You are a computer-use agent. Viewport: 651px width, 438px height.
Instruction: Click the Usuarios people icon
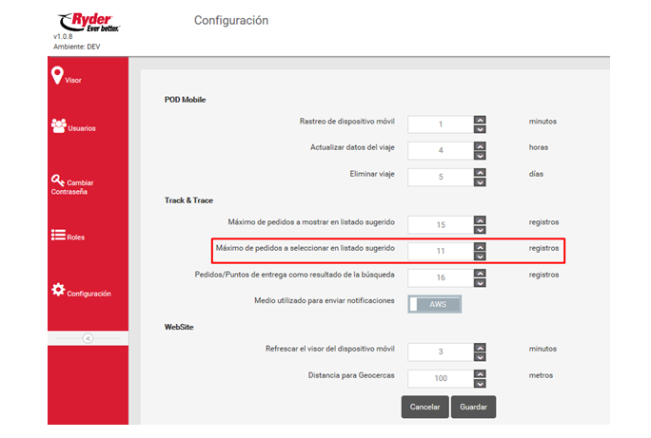(x=58, y=125)
